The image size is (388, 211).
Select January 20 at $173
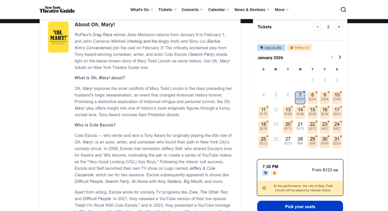click(x=288, y=127)
